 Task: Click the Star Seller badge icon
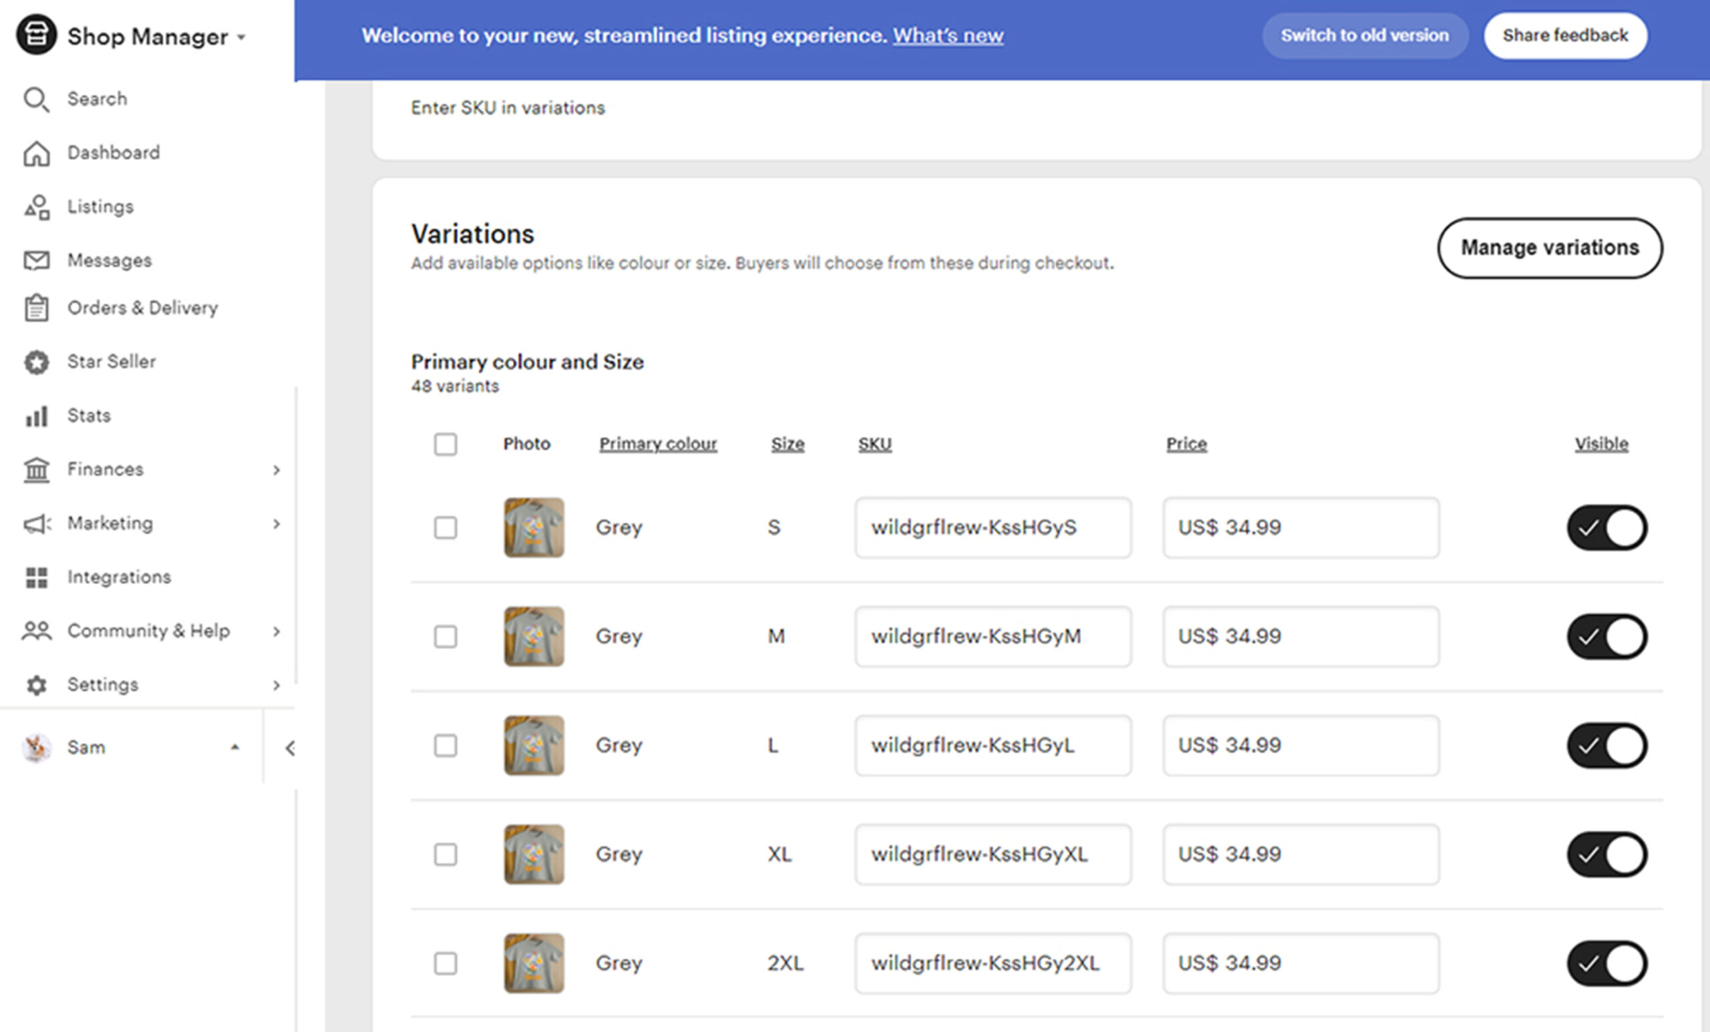click(36, 361)
